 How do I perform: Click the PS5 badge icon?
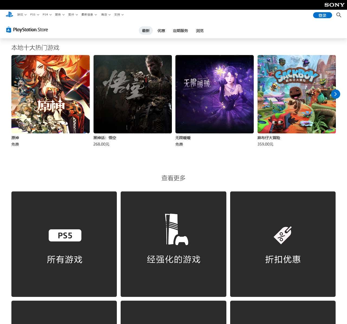(x=65, y=235)
